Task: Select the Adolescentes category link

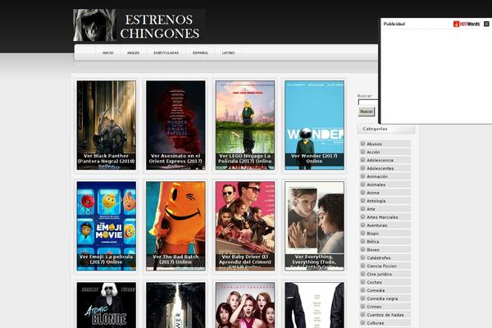Action: pos(380,169)
